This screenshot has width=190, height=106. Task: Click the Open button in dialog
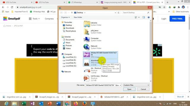[x=129, y=89]
